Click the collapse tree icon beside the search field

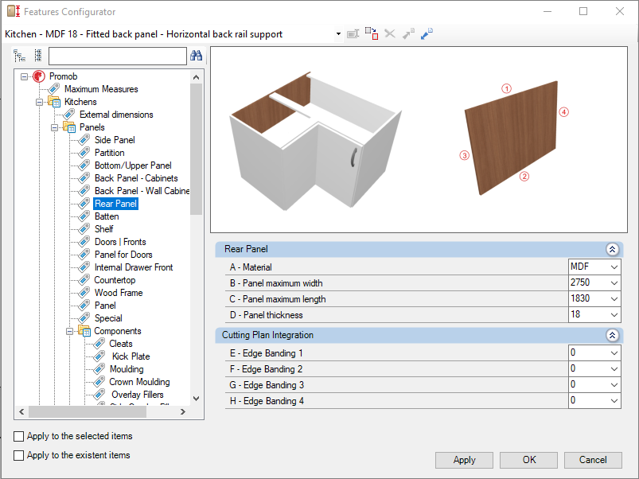[x=38, y=56]
